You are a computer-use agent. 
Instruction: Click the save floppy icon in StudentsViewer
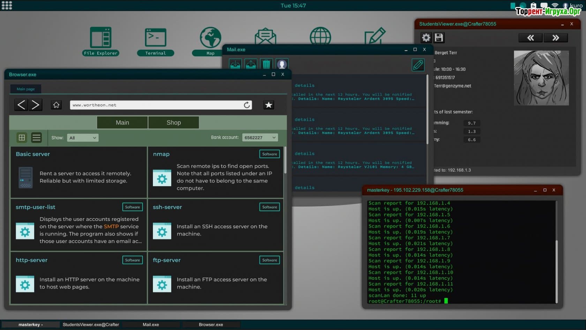point(439,38)
